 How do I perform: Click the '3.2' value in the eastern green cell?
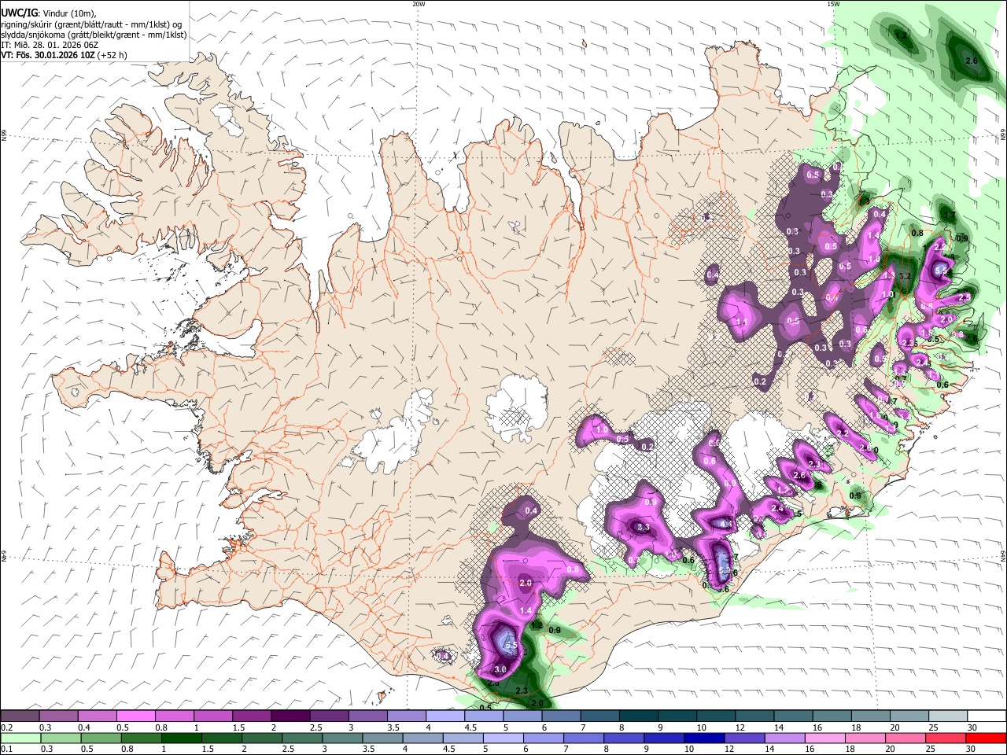[905, 276]
